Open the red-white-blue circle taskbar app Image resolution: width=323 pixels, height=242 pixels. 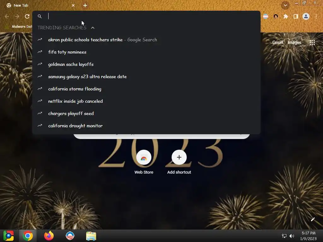tap(70, 236)
